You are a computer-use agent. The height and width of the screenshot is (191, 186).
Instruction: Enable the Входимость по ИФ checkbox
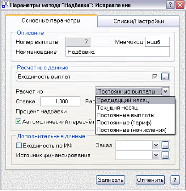click(19, 145)
